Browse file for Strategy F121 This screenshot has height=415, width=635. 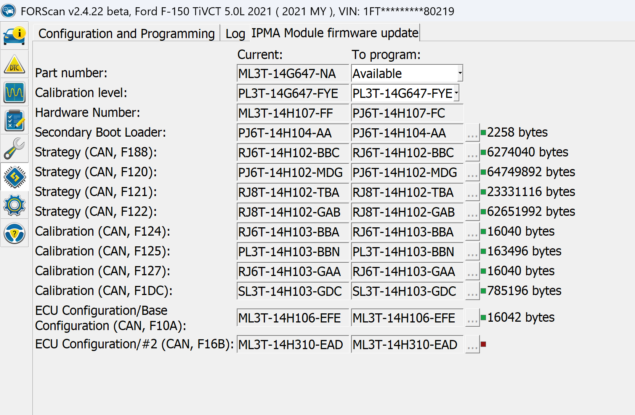point(472,192)
